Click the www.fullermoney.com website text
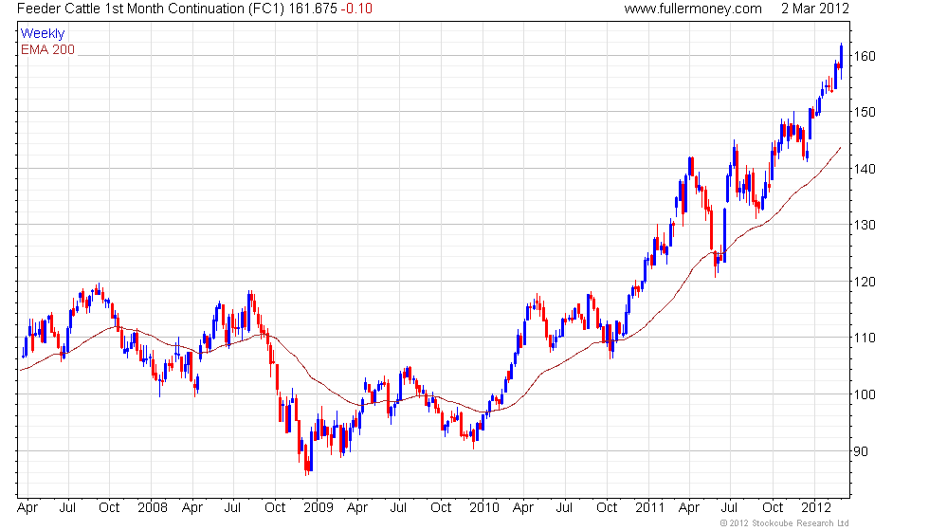Screen dimensions: 929x531 tap(693, 9)
